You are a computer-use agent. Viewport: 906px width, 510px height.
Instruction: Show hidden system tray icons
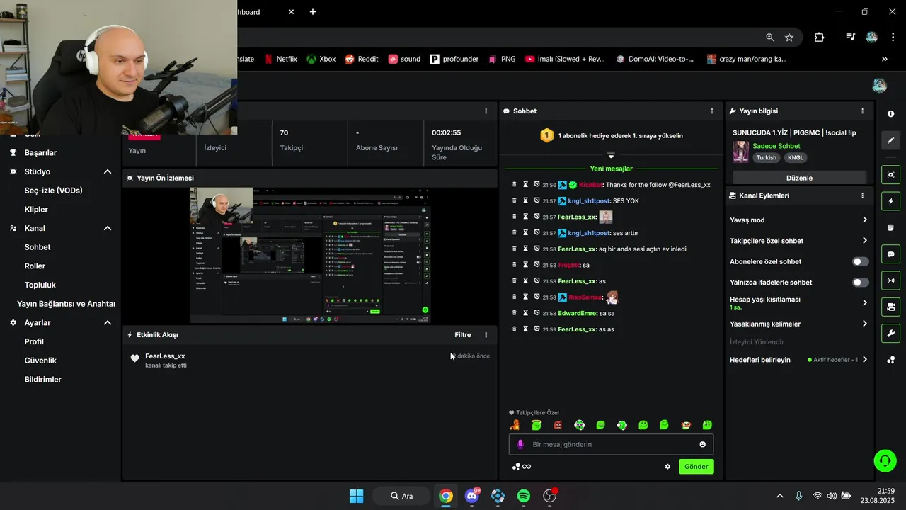click(780, 496)
